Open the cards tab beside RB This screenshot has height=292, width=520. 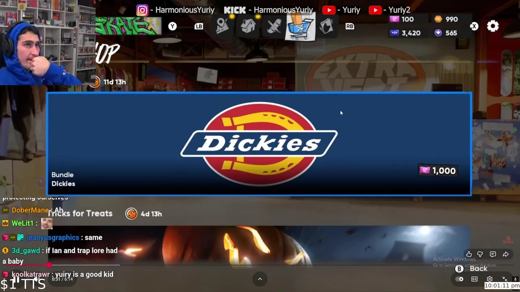[327, 26]
